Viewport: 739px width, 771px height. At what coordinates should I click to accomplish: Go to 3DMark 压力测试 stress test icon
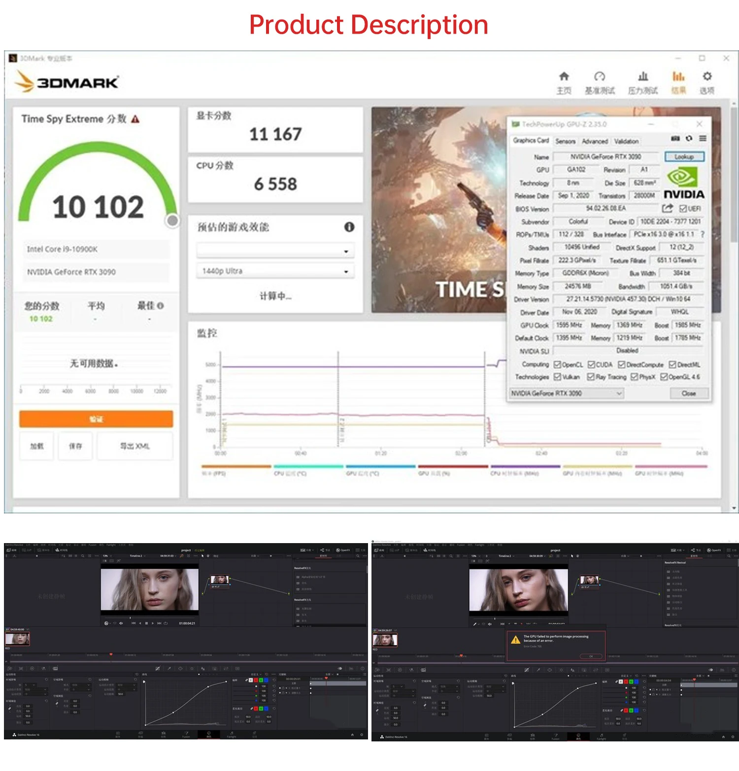pyautogui.click(x=643, y=76)
